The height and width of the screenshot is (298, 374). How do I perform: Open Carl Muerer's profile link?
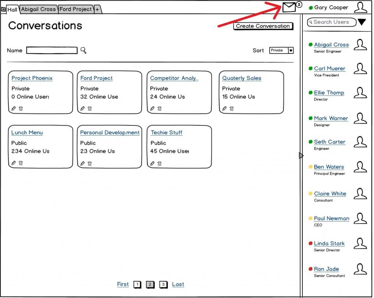point(329,68)
